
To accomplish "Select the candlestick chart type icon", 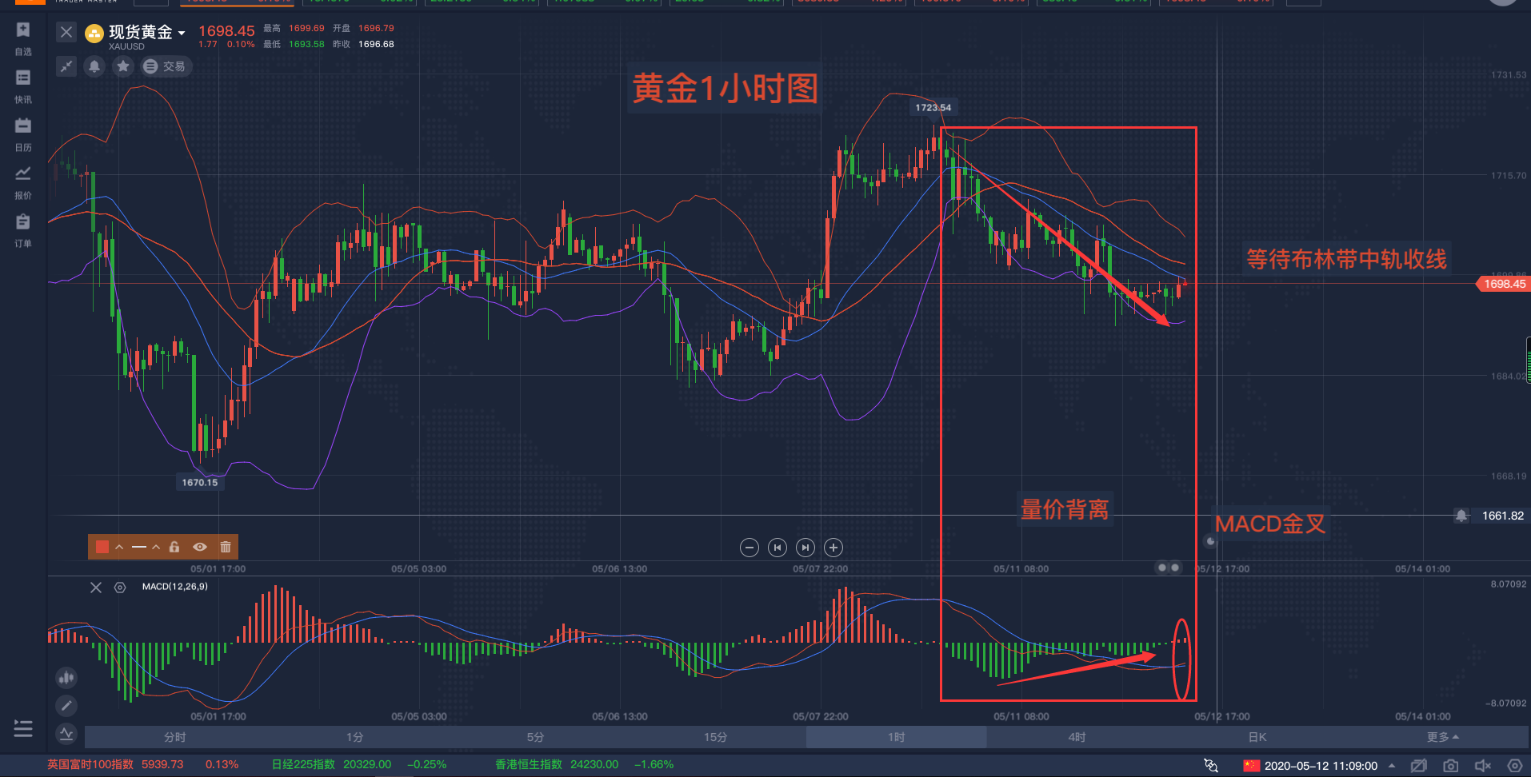I will tap(66, 677).
